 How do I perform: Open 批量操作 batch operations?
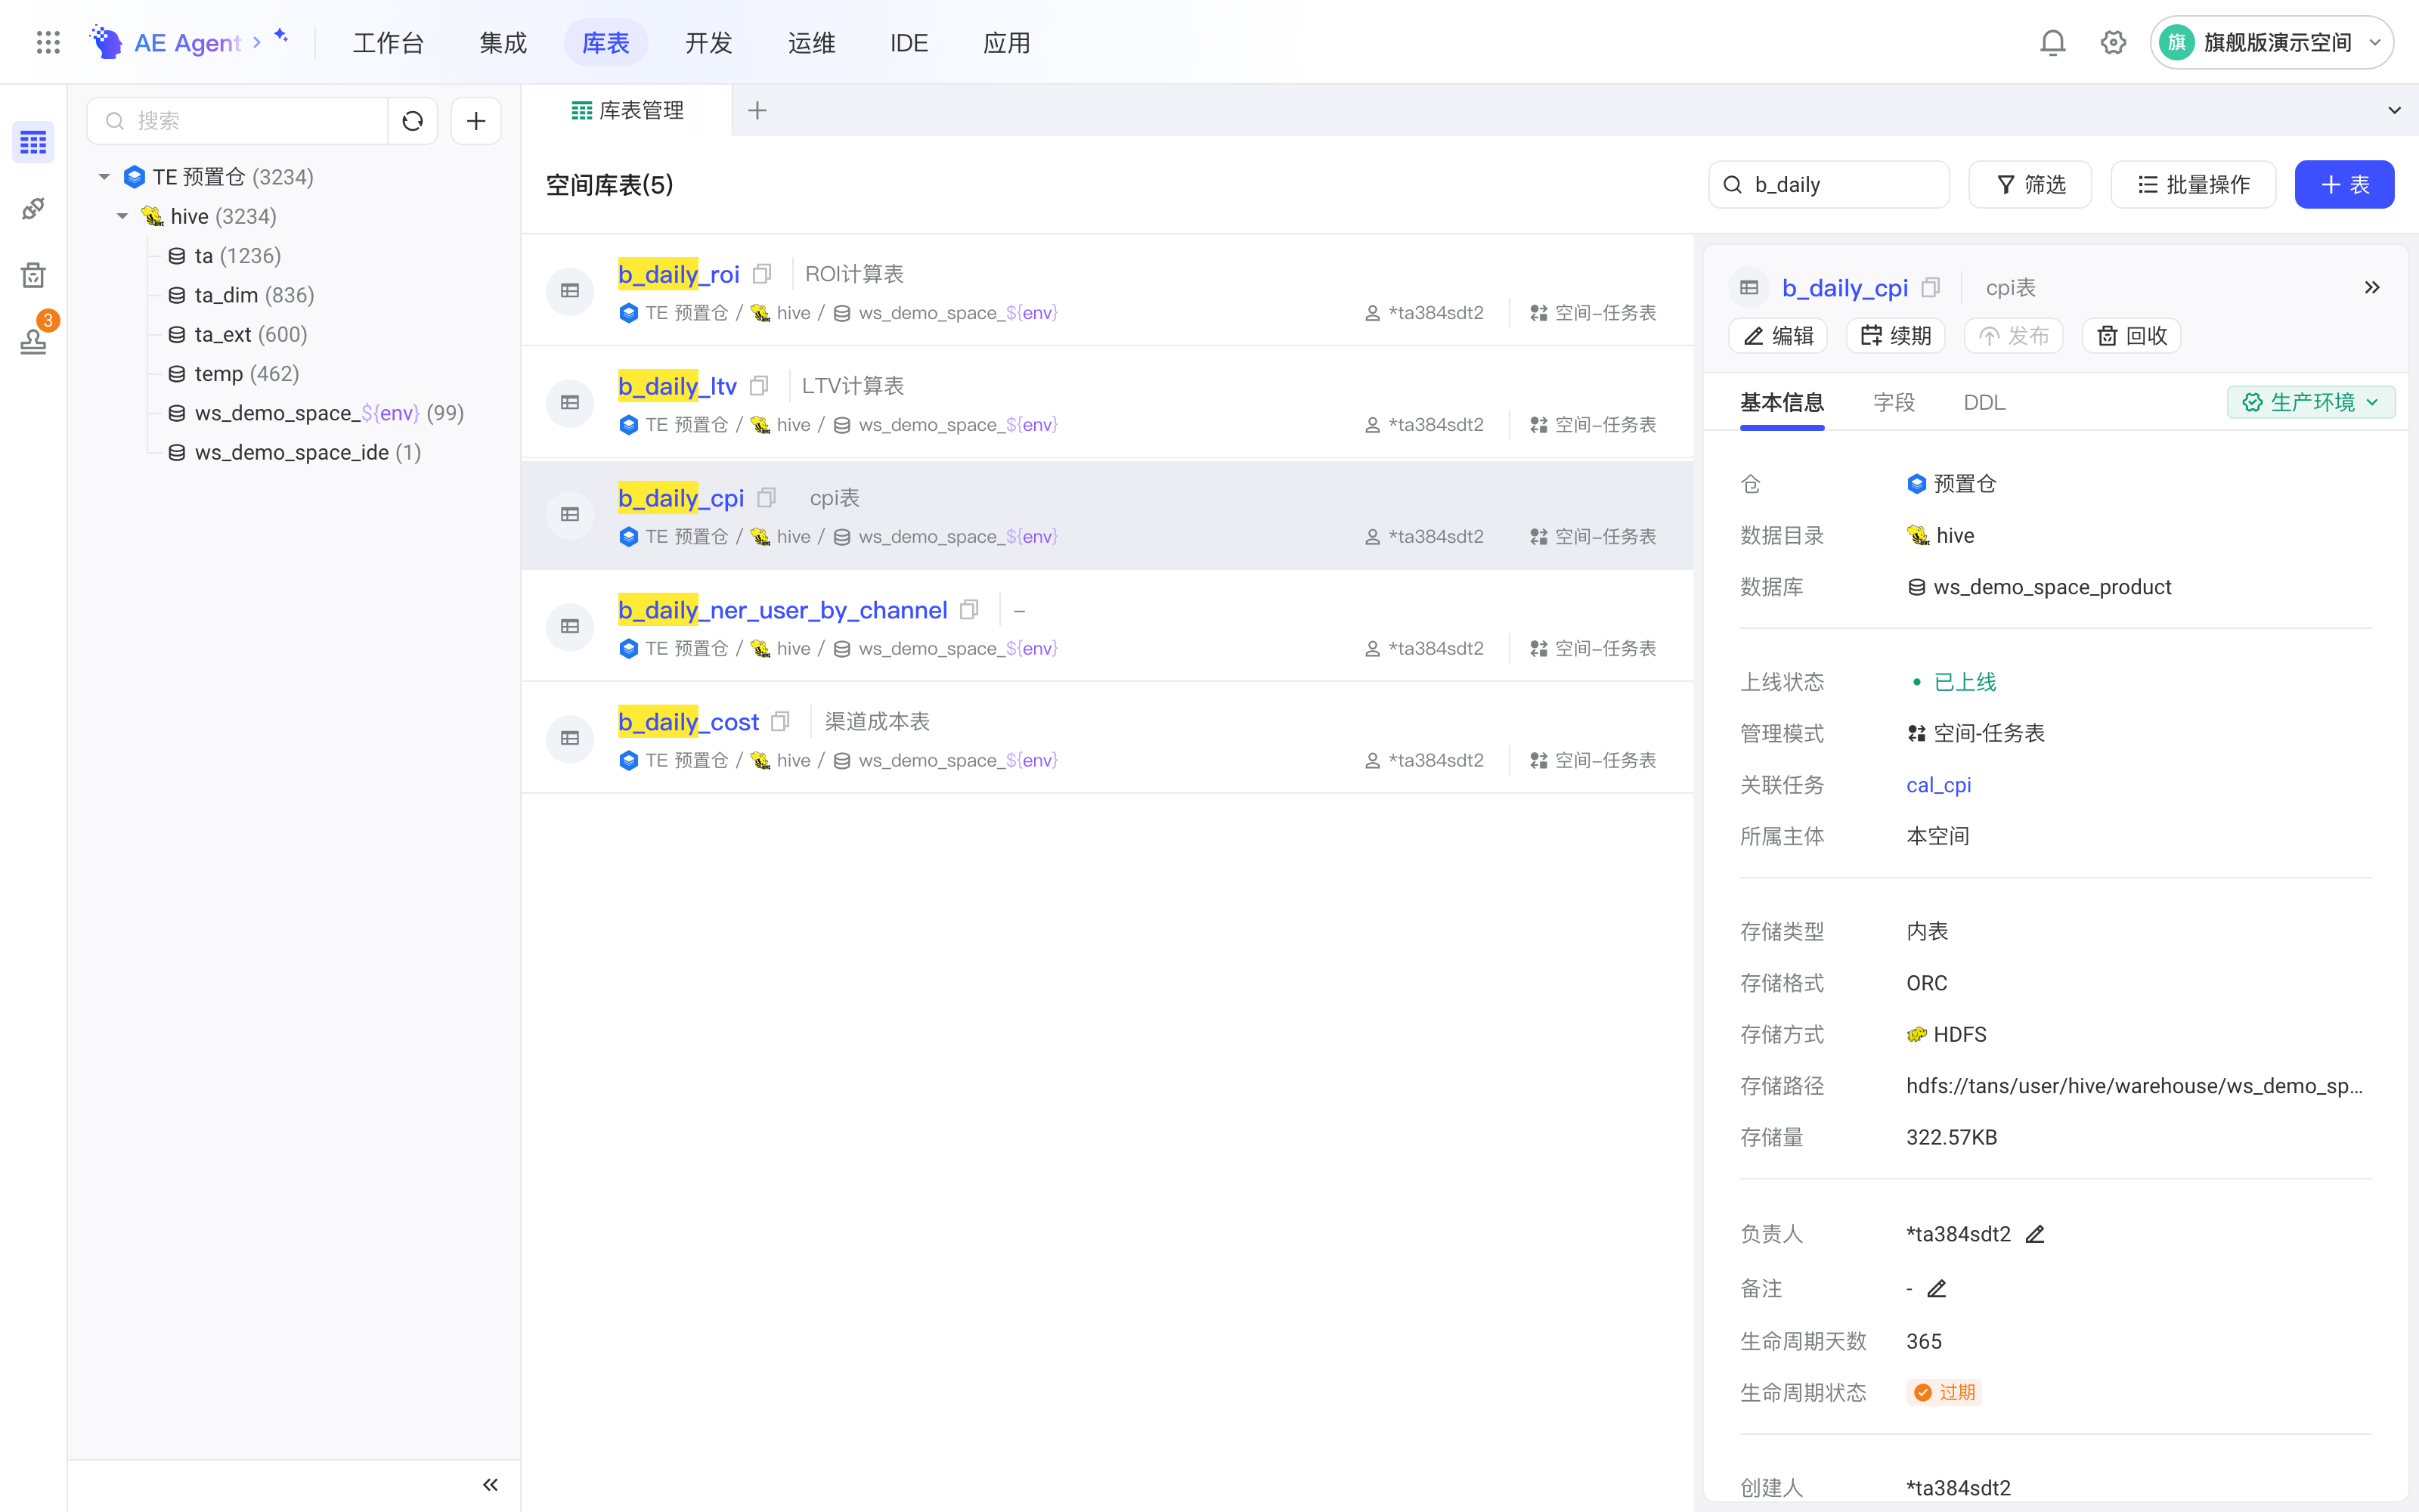[x=2193, y=185]
